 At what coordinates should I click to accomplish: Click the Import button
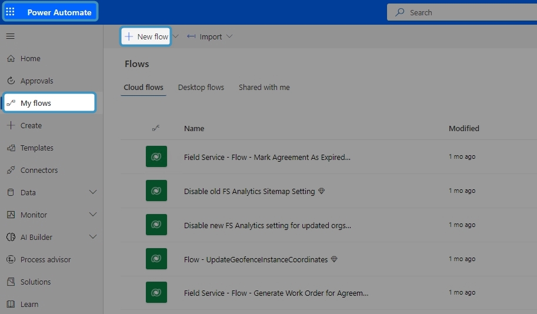click(x=205, y=36)
